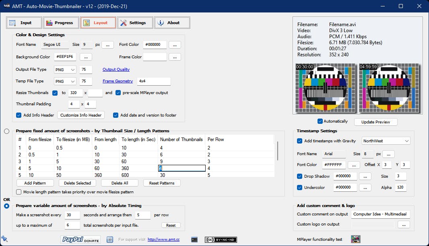Click the screenshot interval field showing 30
Screen dimensions: 429x246
pos(72,215)
